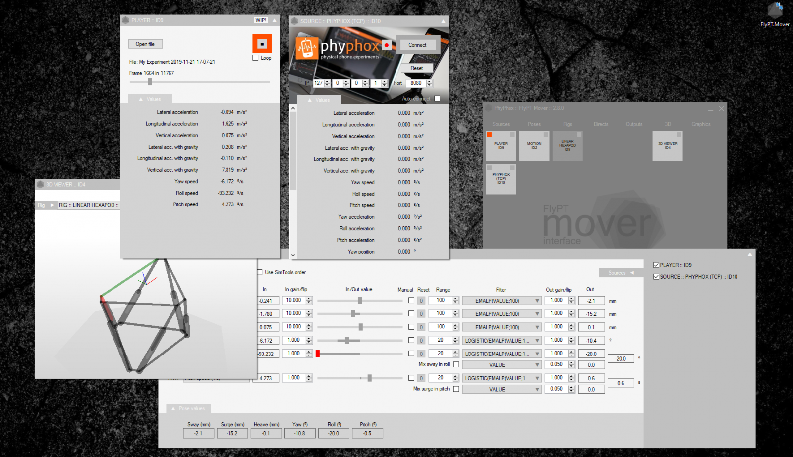
Task: Switch to the Outputs tab in FlyPT Mover
Action: [634, 124]
